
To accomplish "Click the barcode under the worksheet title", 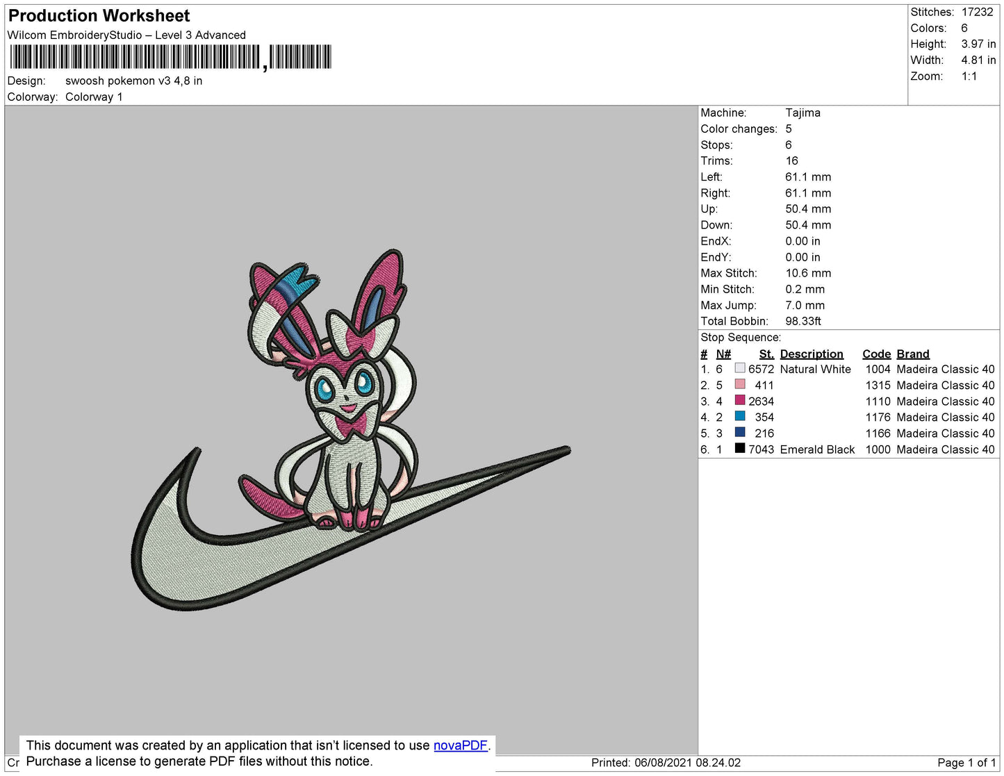I will (170, 57).
